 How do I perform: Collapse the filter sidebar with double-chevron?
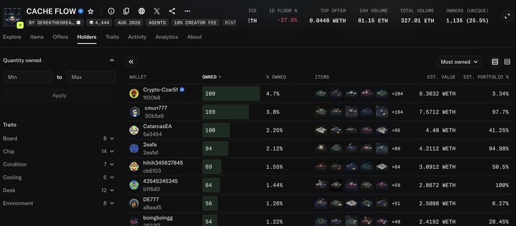[131, 61]
